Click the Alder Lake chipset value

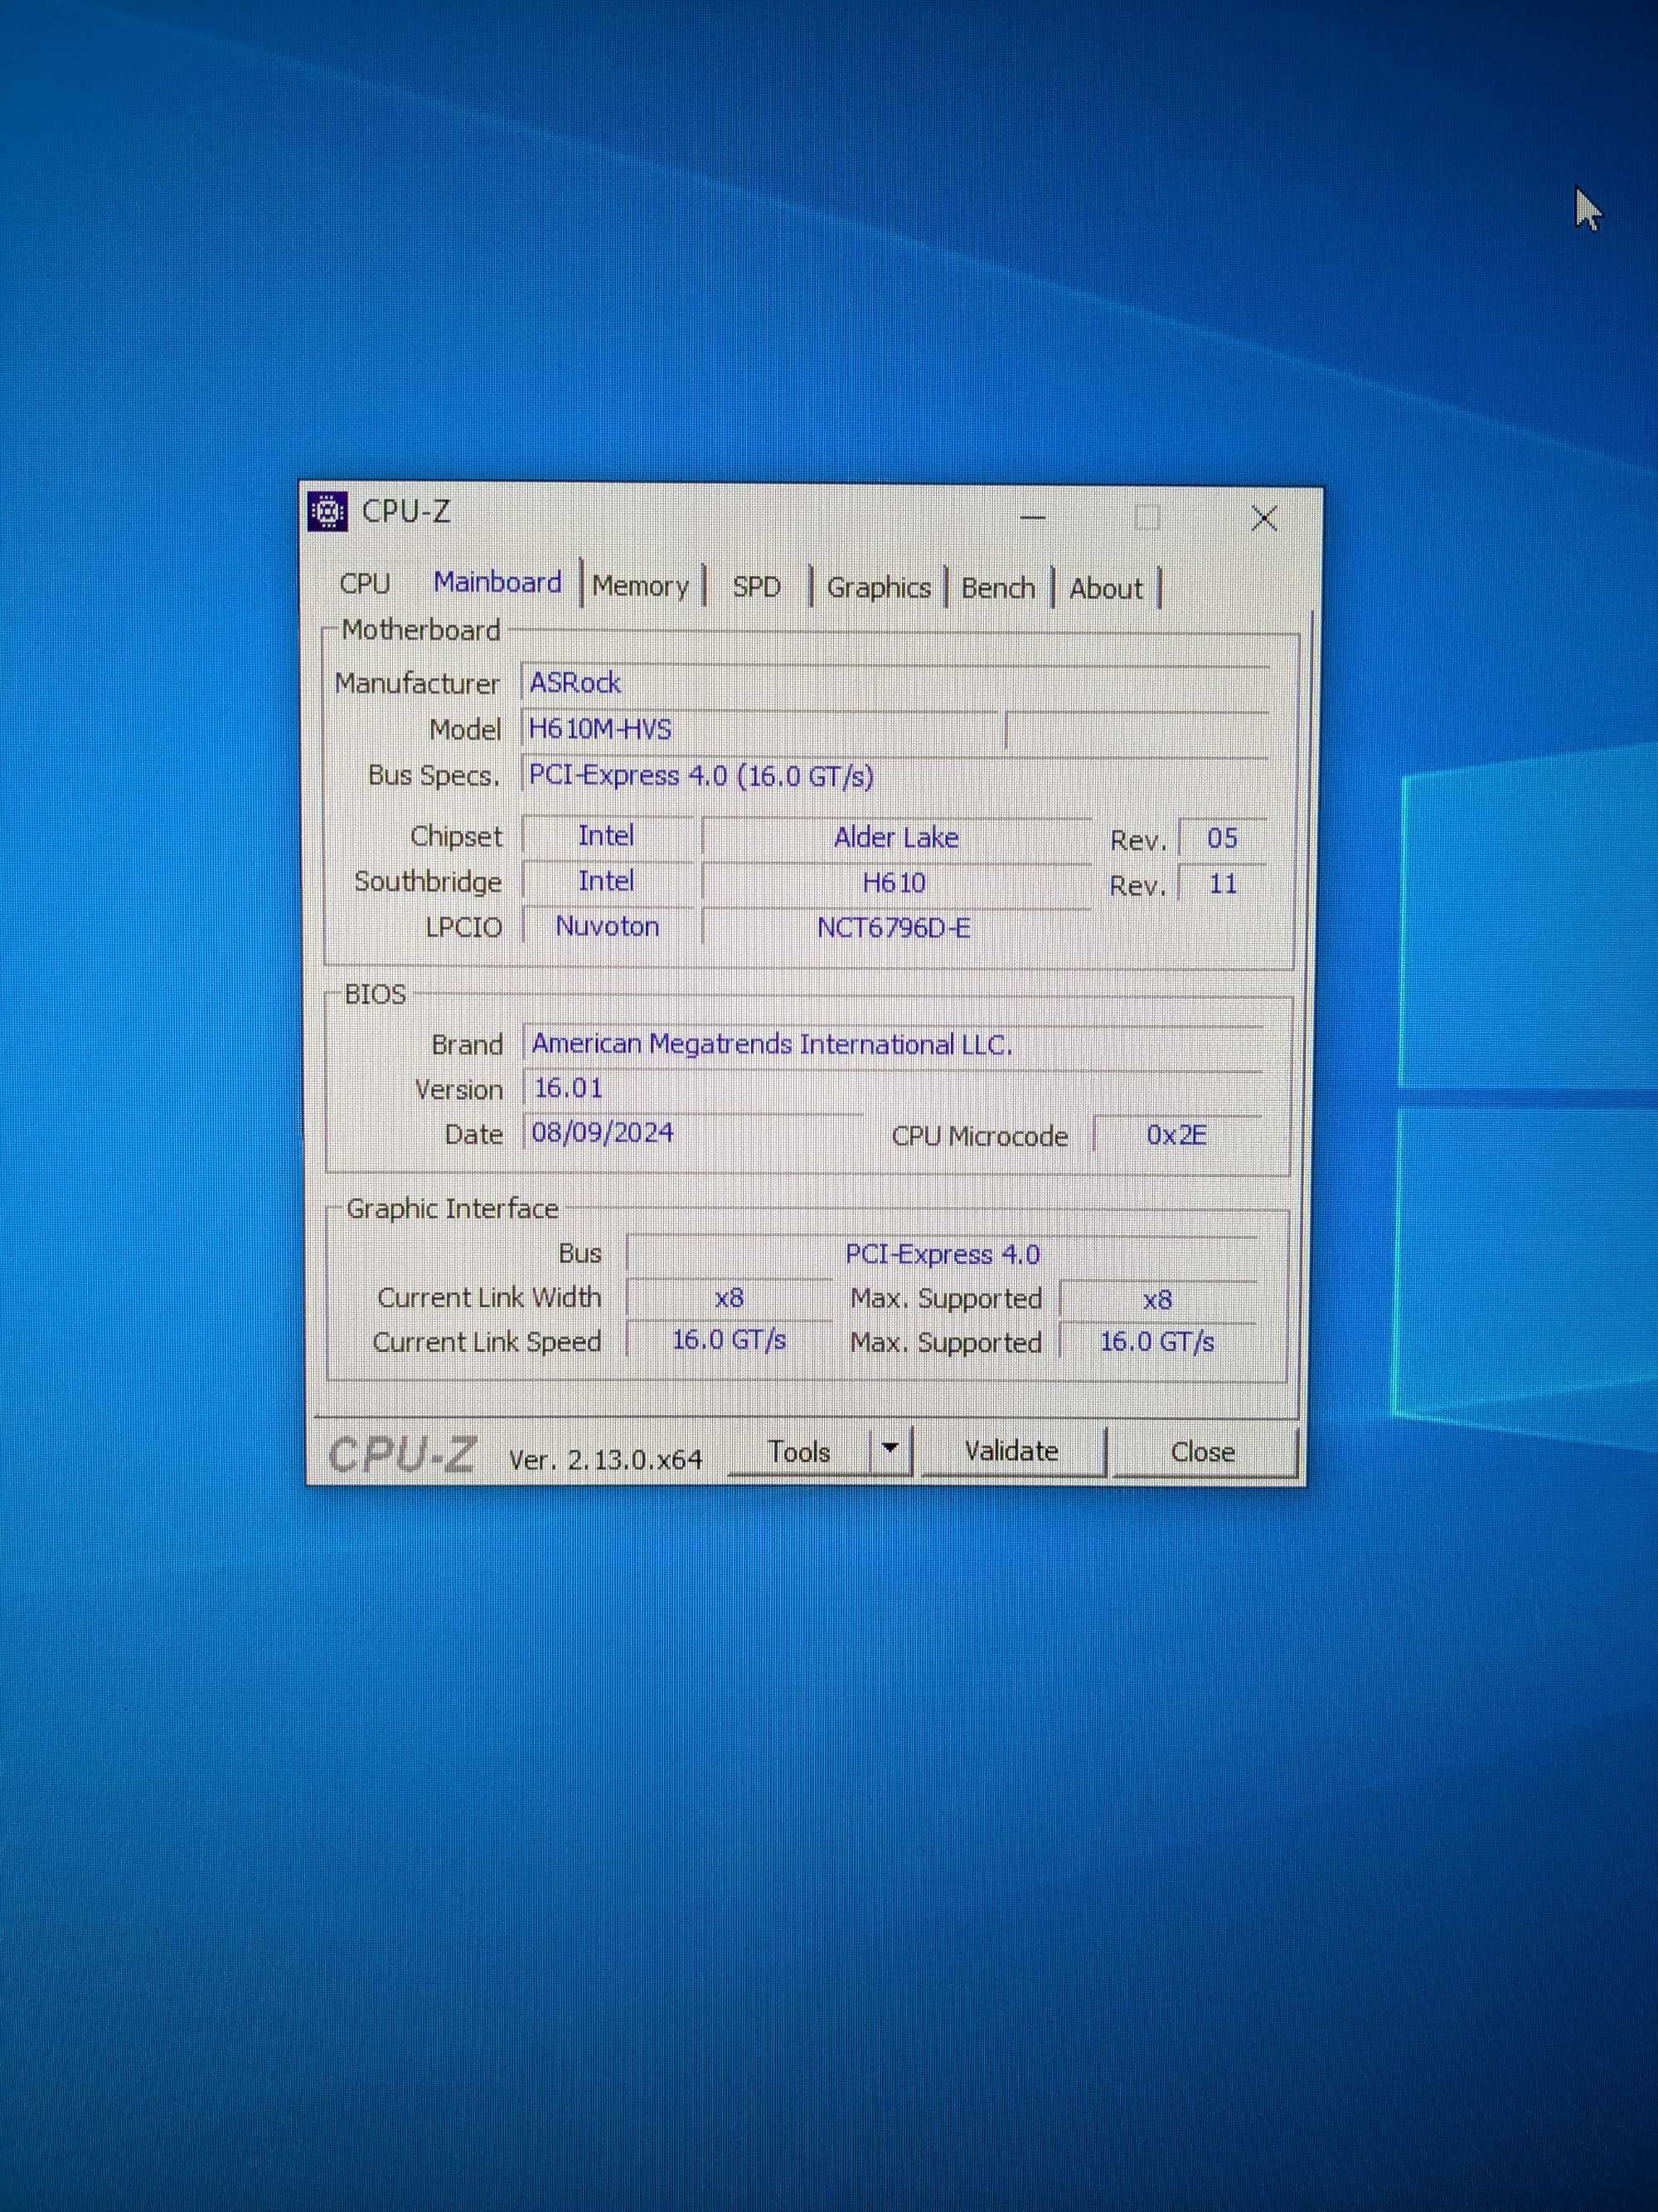pos(896,838)
